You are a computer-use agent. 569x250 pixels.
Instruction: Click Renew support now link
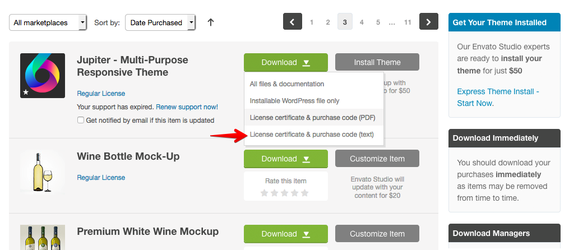(x=187, y=107)
